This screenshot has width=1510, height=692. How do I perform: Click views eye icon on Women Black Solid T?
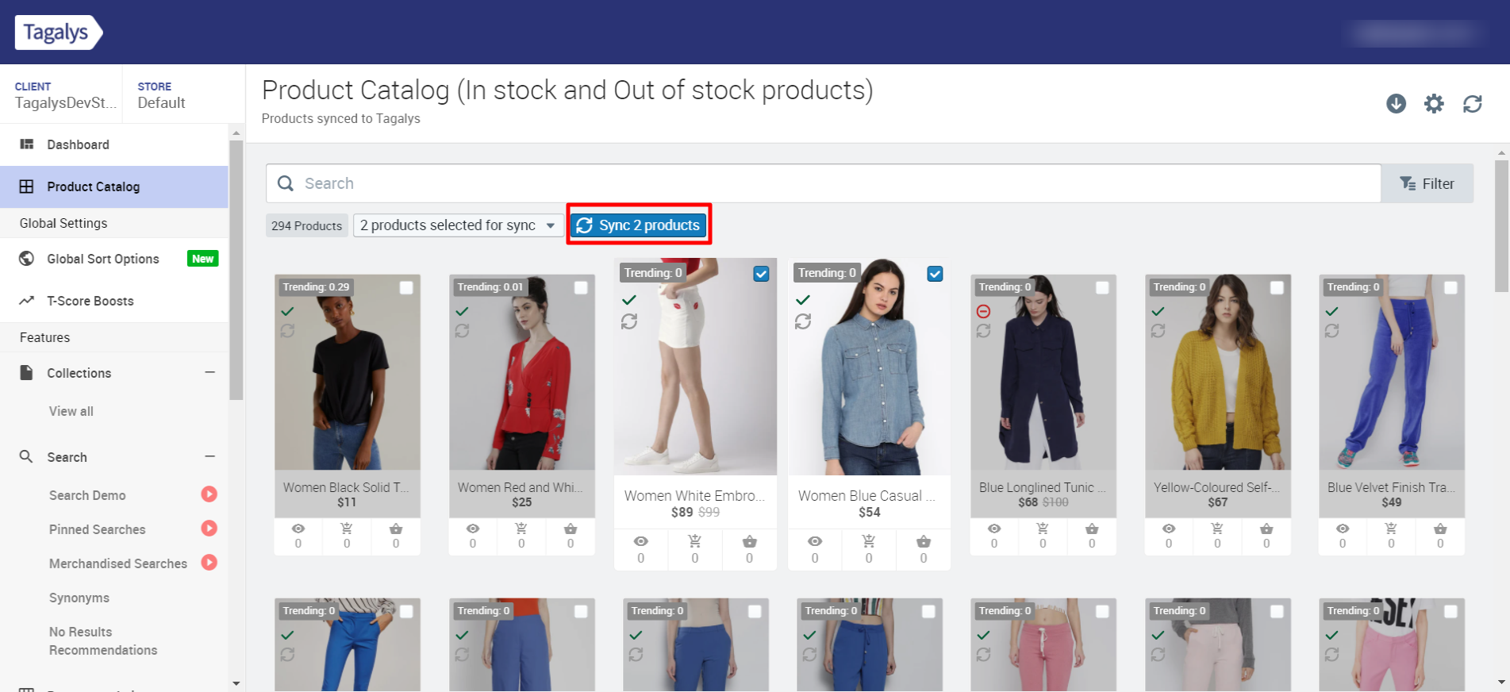click(298, 529)
